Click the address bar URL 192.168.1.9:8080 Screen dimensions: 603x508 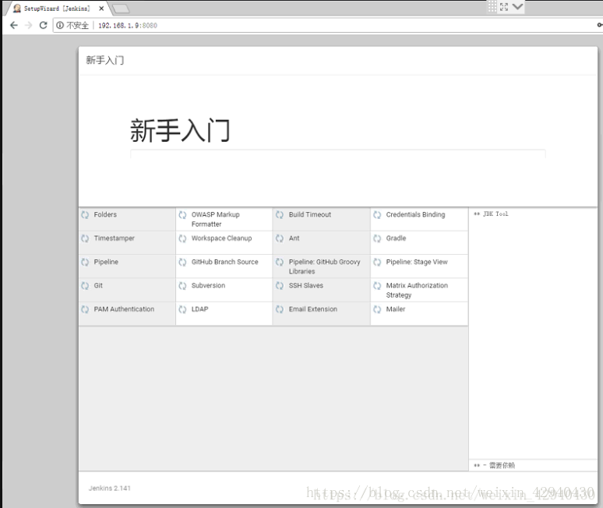click(x=128, y=26)
